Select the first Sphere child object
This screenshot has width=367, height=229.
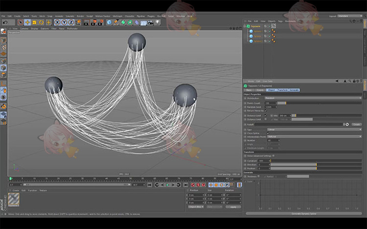(x=257, y=31)
